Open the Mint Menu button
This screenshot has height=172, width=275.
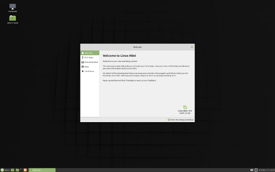pyautogui.click(x=5, y=170)
